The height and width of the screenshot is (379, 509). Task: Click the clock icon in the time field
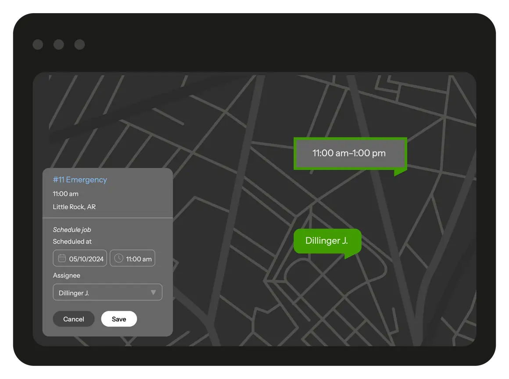[118, 258]
